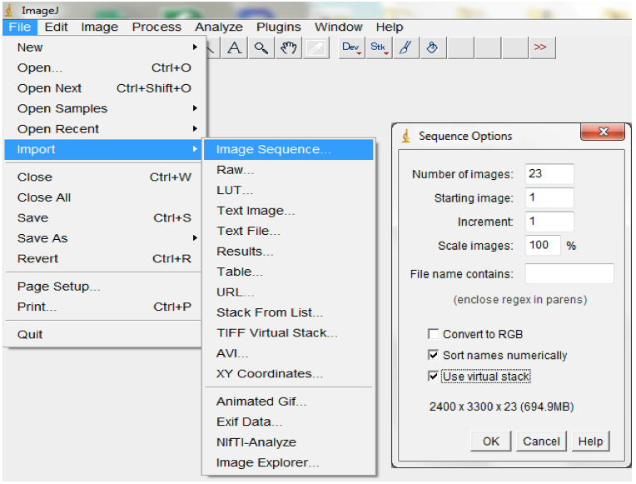
Task: Select the Flood fill bucket tool
Action: click(x=433, y=48)
